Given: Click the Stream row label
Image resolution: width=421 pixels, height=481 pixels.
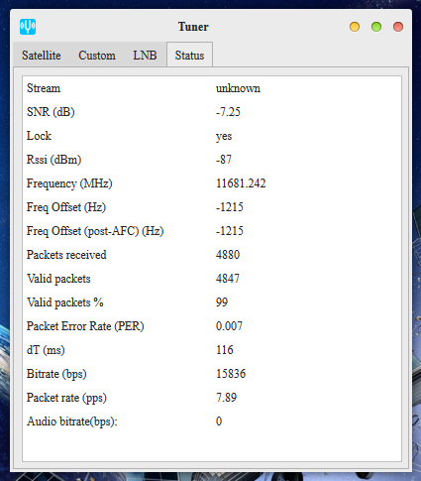Looking at the screenshot, I should [44, 88].
